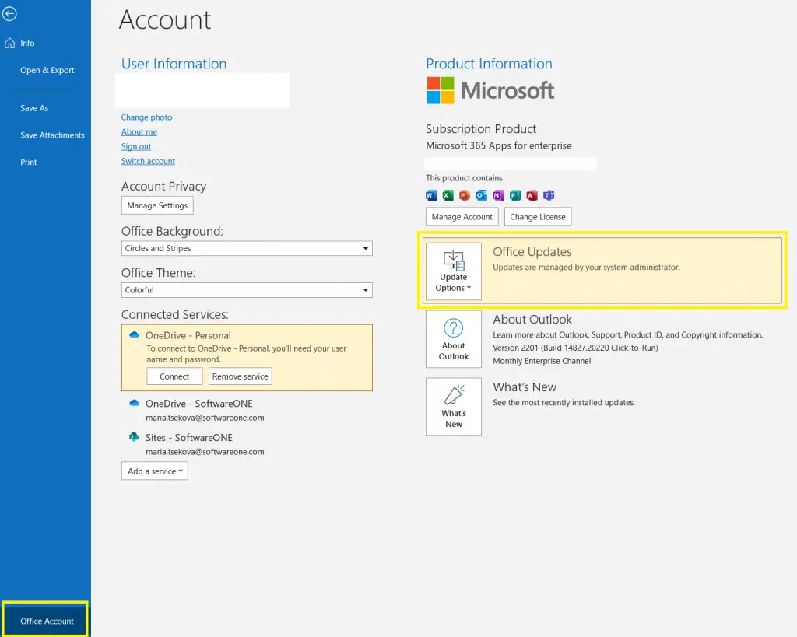The width and height of the screenshot is (797, 637).
Task: Open the About Outlook button
Action: (x=454, y=339)
